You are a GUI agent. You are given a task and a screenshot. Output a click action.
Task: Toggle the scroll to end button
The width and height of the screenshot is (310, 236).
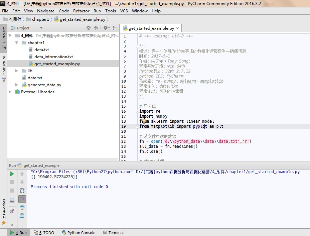22,199
